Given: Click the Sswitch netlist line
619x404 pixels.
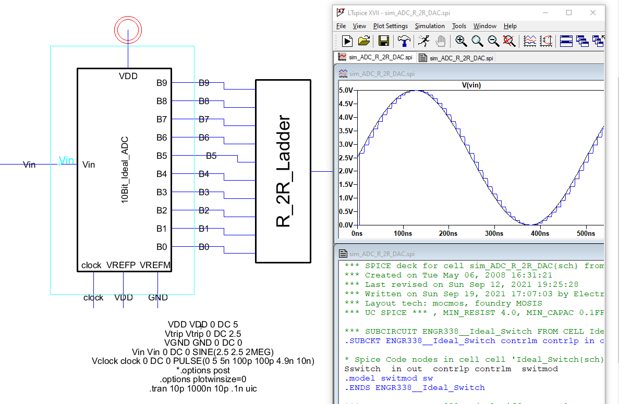Looking at the screenshot, I should pyautogui.click(x=451, y=369).
